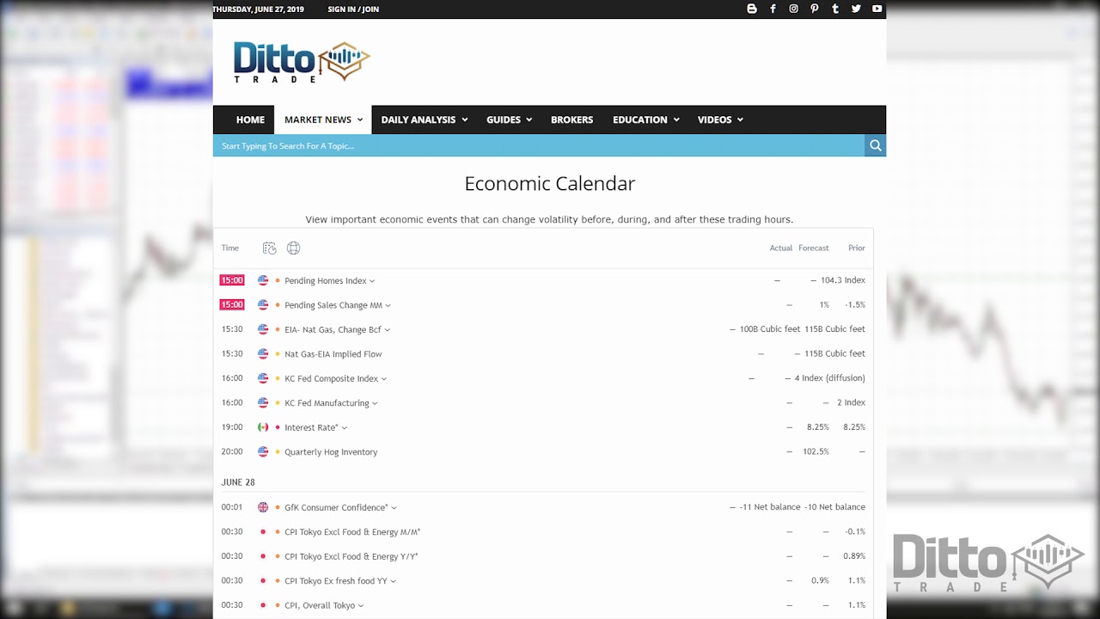Open the DAILY ANALYSIS menu
The width and height of the screenshot is (1100, 619).
pos(424,120)
